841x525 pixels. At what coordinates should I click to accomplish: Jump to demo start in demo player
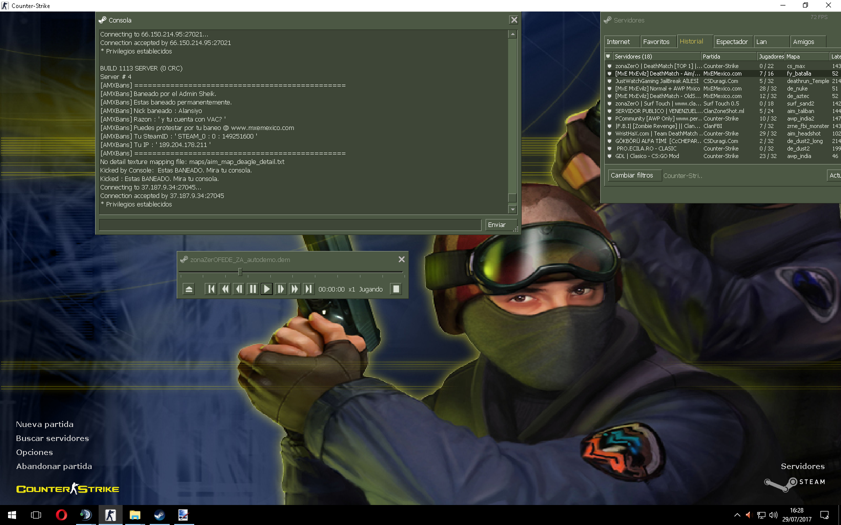211,289
